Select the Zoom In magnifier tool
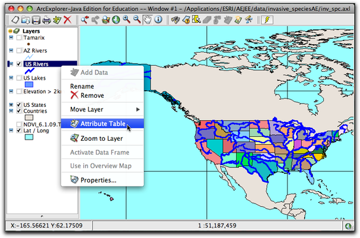 click(x=126, y=20)
